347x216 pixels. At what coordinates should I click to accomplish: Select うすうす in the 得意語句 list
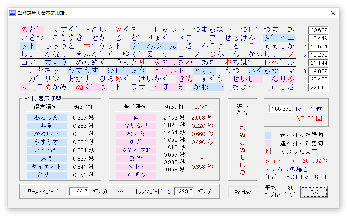click(x=47, y=142)
